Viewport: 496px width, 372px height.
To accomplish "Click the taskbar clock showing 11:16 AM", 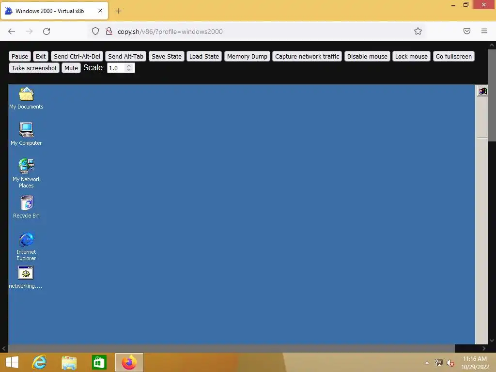I will [475, 362].
